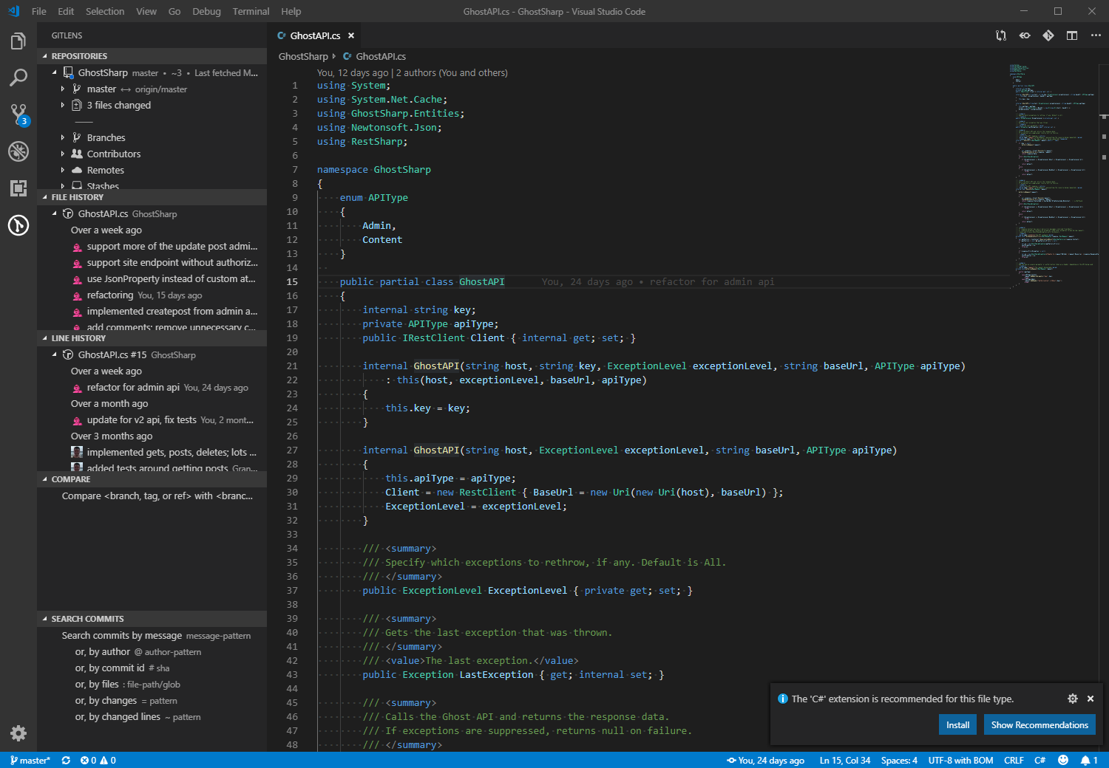The width and height of the screenshot is (1109, 768).
Task: Click Compare branch, tag, or ref entry
Action: pos(157,496)
